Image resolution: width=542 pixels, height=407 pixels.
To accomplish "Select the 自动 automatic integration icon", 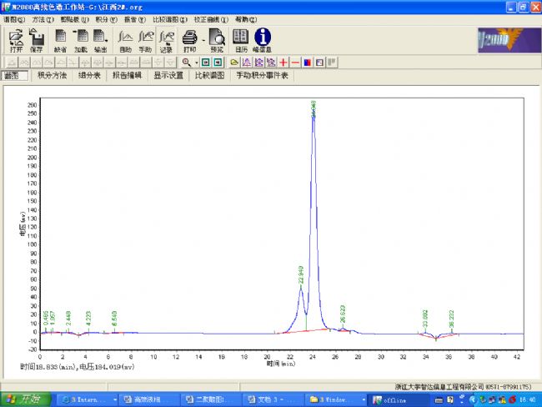I will click(x=125, y=39).
